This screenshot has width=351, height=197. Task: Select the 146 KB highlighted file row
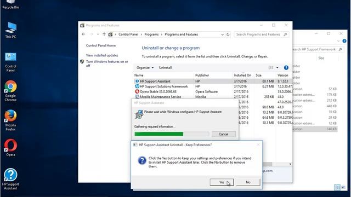click(315, 129)
